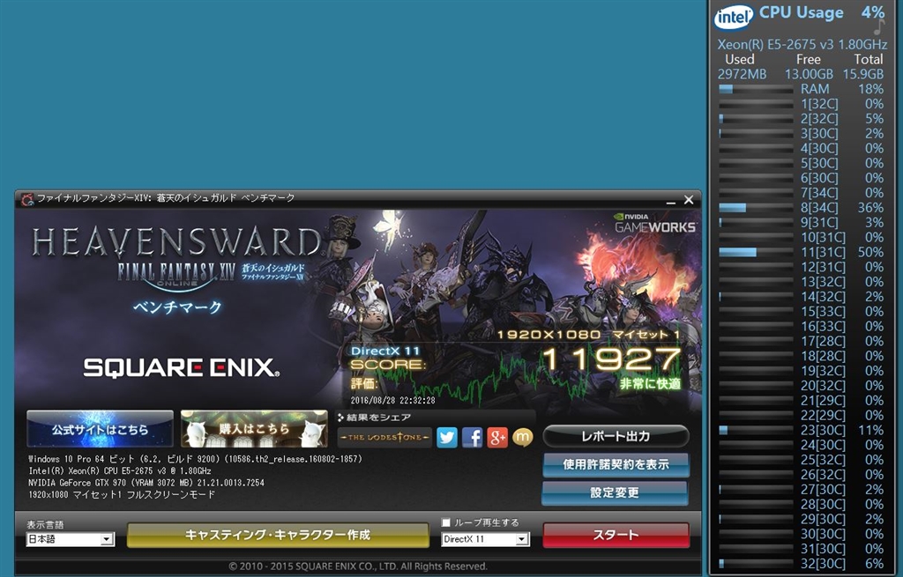Click the benchmark title bar app icon
Image resolution: width=903 pixels, height=577 pixels.
click(x=27, y=199)
